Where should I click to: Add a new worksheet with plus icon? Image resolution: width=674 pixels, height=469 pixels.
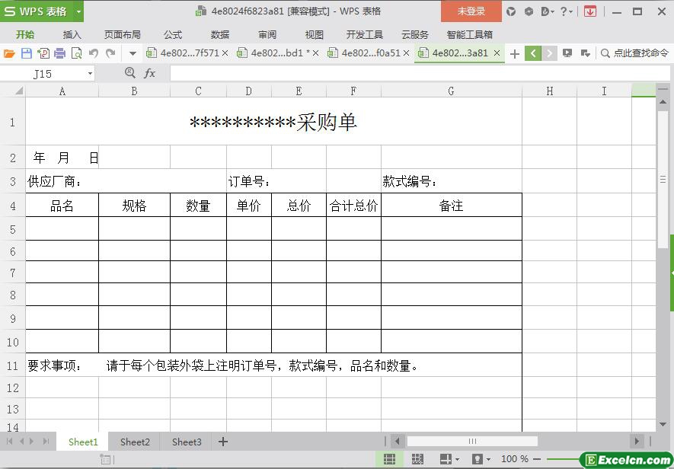click(x=223, y=442)
